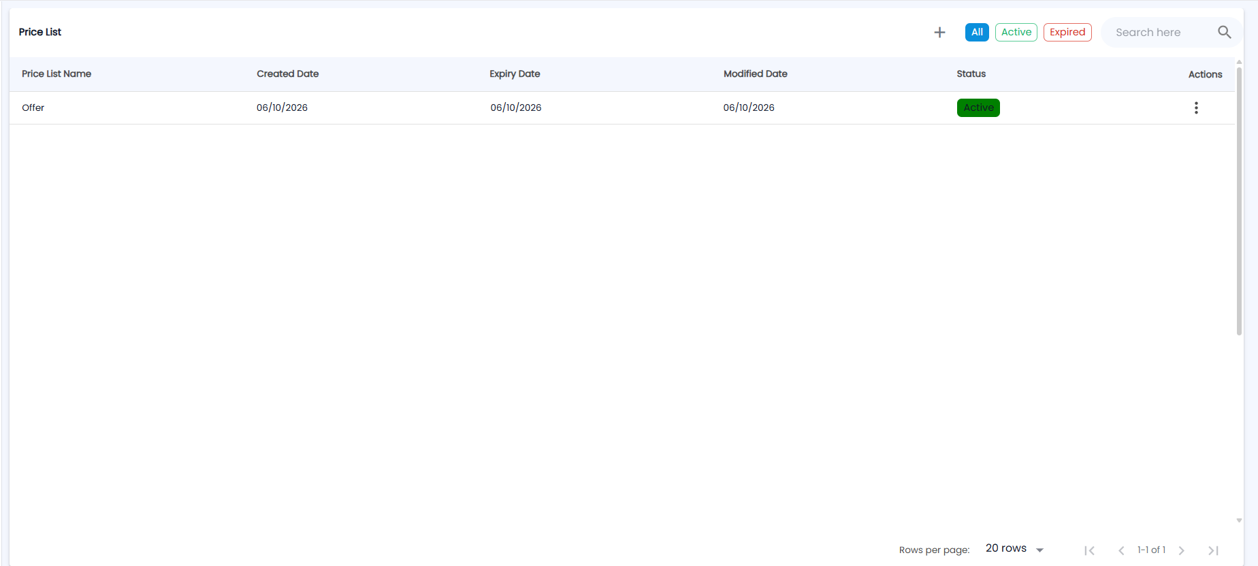Click the '1-1 of 1' pagination text
This screenshot has height=566, width=1258.
(x=1151, y=550)
